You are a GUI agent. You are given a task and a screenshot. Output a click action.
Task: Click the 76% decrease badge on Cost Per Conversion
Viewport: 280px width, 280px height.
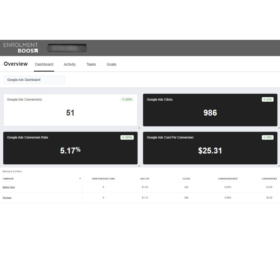tap(268, 137)
